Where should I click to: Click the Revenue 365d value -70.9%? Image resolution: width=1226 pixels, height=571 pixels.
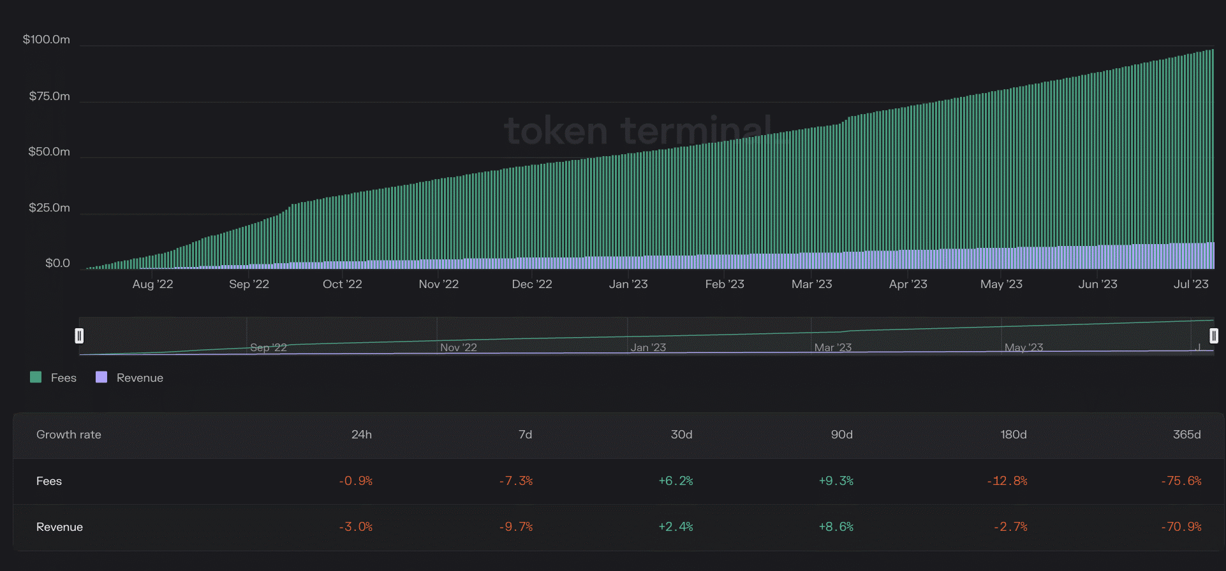1181,527
